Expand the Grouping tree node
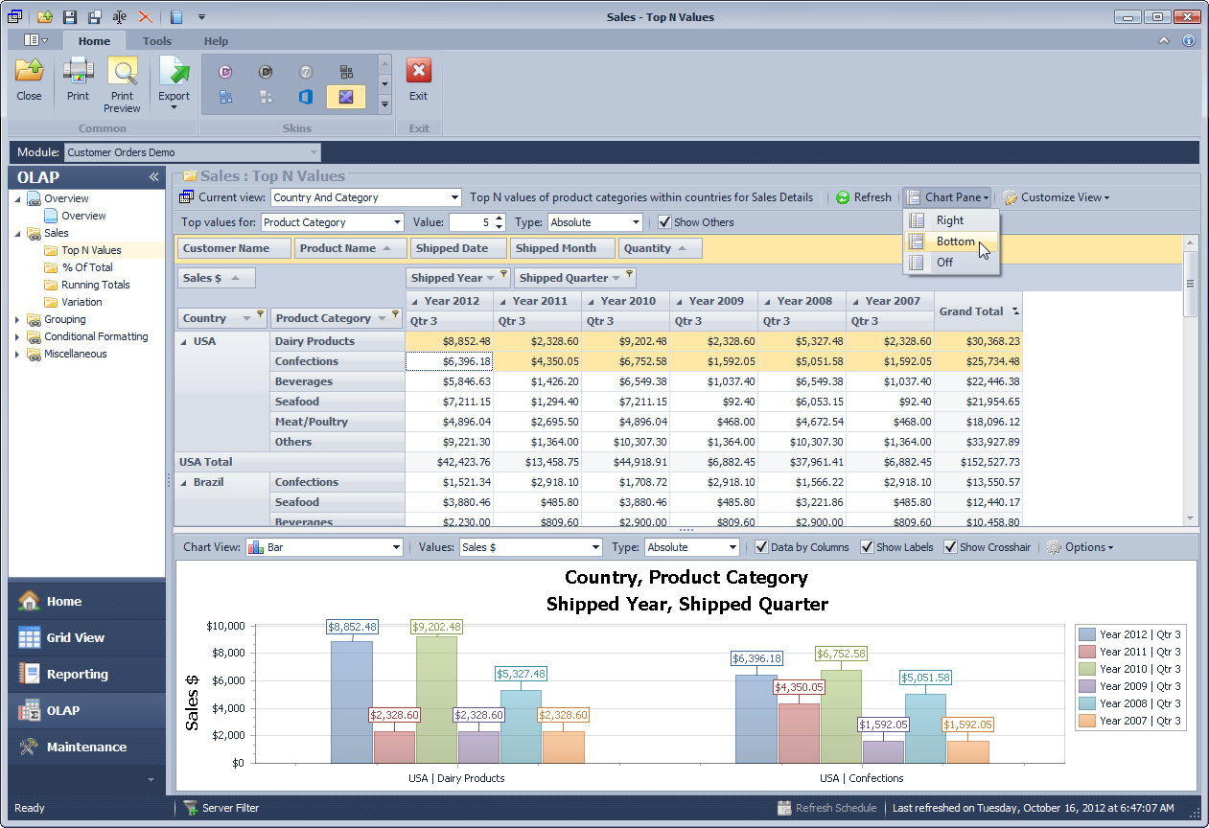This screenshot has height=828, width=1209. [16, 320]
